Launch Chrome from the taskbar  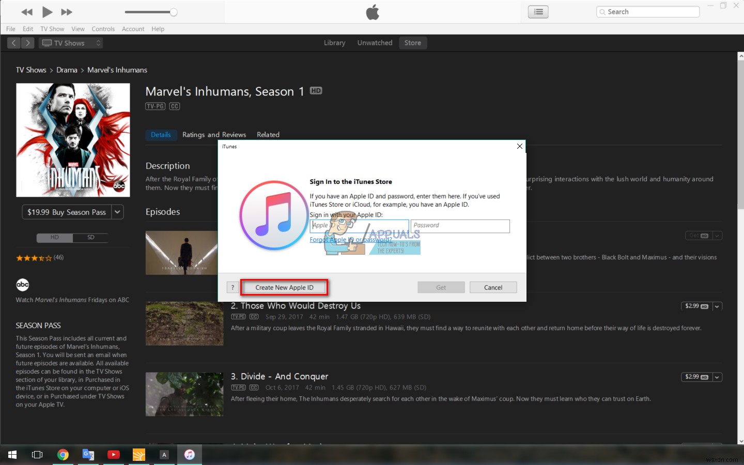tap(63, 455)
